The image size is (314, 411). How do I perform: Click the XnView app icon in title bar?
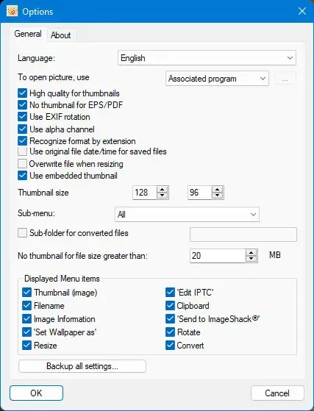12,11
